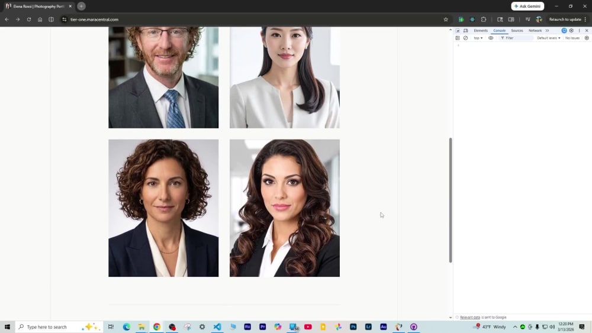The image size is (592, 333).
Task: Close the Elena Rossi Photography tab
Action: 70,6
